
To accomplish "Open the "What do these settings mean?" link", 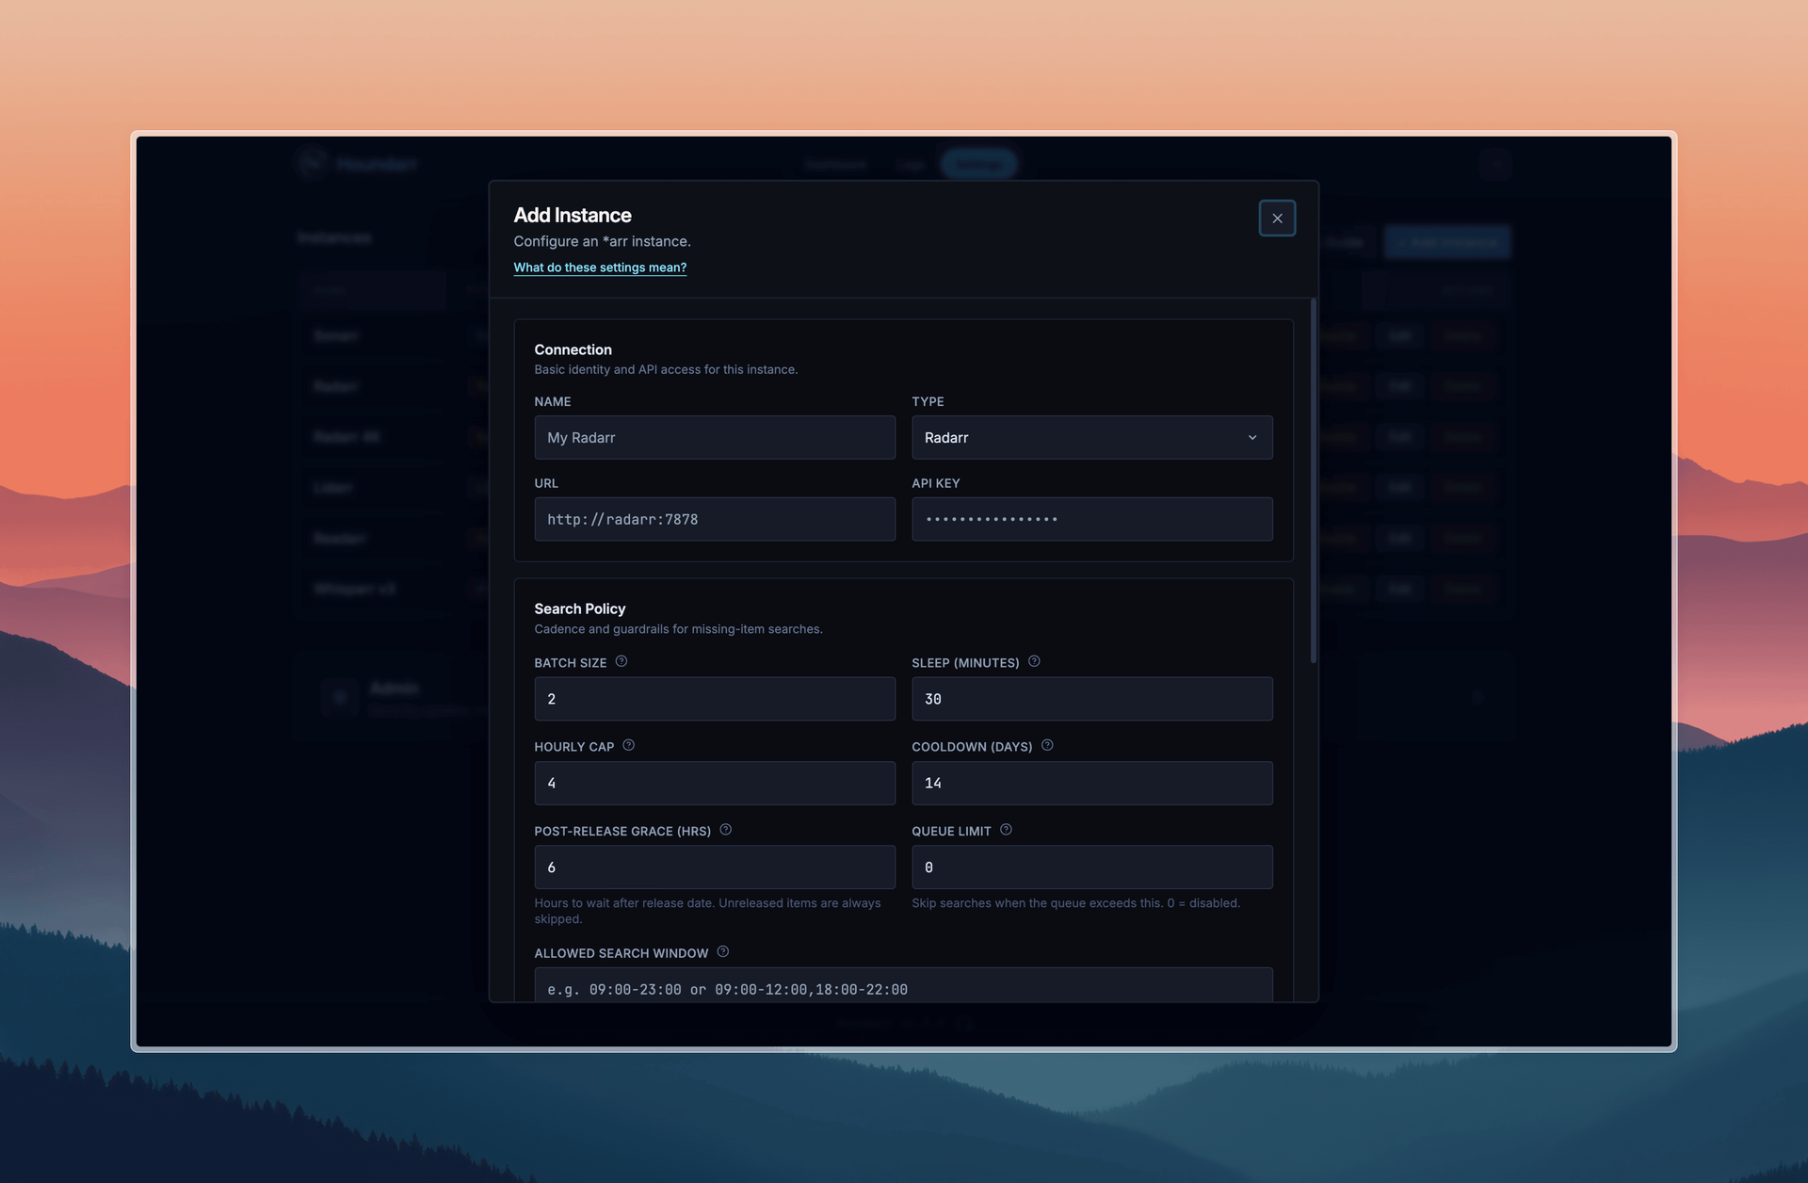I will (600, 267).
